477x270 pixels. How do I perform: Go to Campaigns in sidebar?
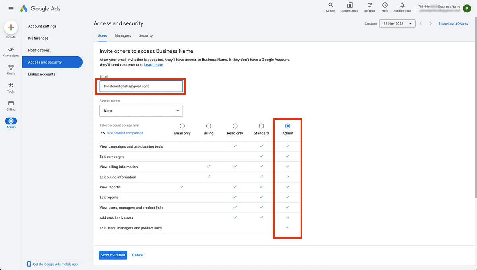point(11,52)
